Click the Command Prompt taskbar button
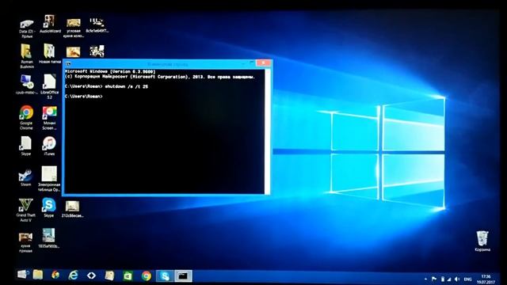Image resolution: width=507 pixels, height=285 pixels. [183, 275]
